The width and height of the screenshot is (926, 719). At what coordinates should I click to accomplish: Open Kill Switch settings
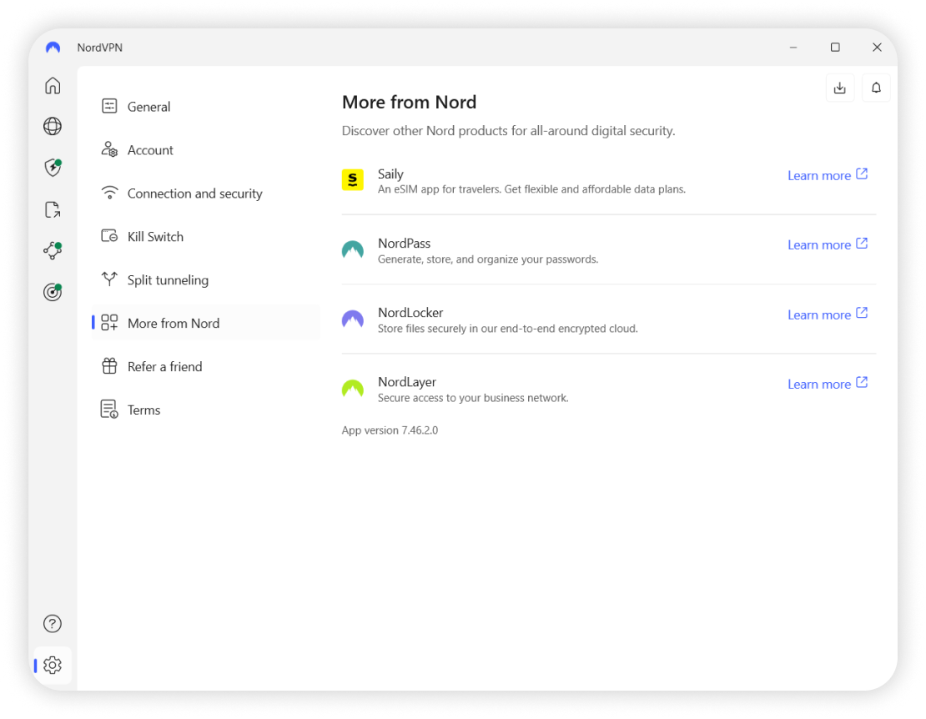(x=155, y=237)
